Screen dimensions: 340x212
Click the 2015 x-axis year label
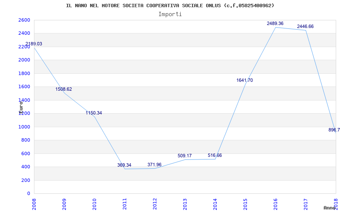[245, 204]
